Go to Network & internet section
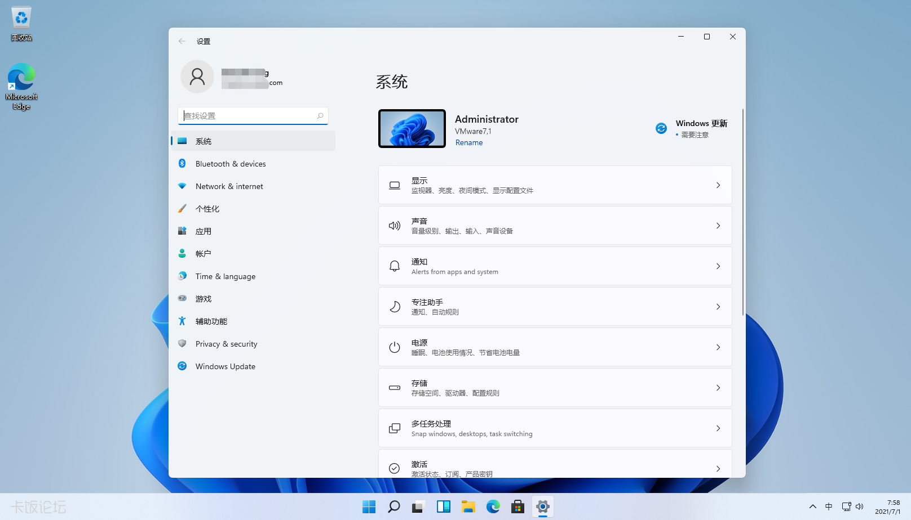 pos(253,186)
